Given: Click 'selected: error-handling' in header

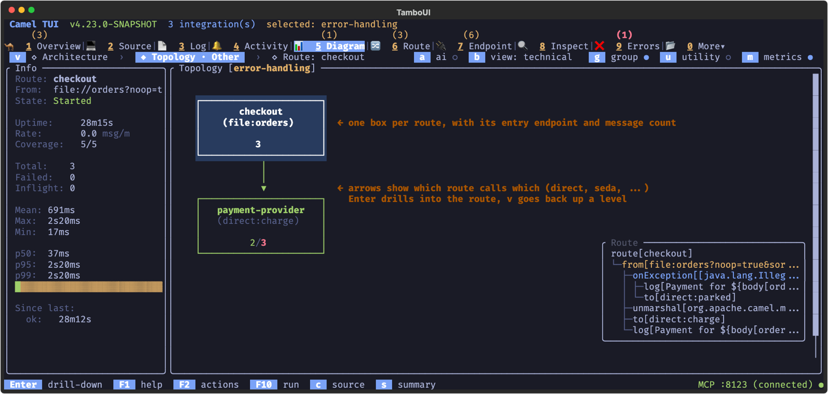Looking at the screenshot, I should pos(332,24).
